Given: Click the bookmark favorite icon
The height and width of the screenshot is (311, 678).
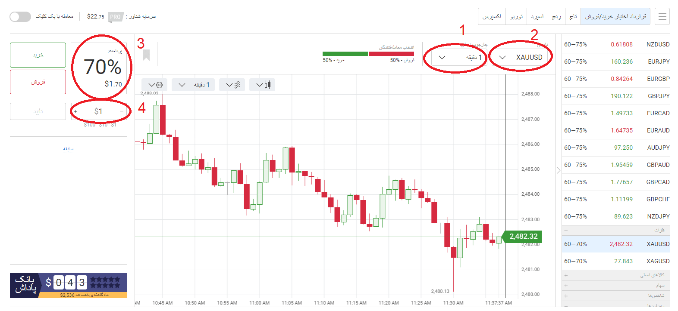Looking at the screenshot, I should 146,55.
